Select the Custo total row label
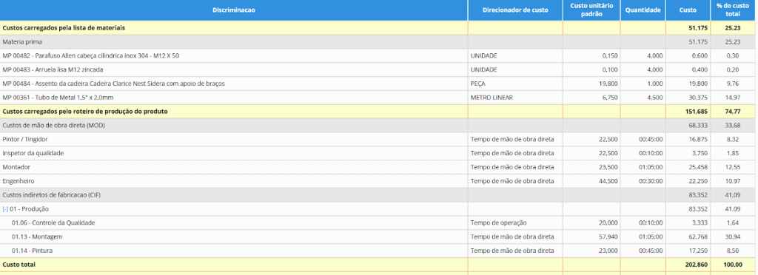Image resolution: width=758 pixels, height=275 pixels. click(19, 265)
